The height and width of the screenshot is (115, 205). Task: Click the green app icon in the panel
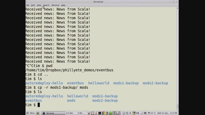pyautogui.click(x=111, y=113)
